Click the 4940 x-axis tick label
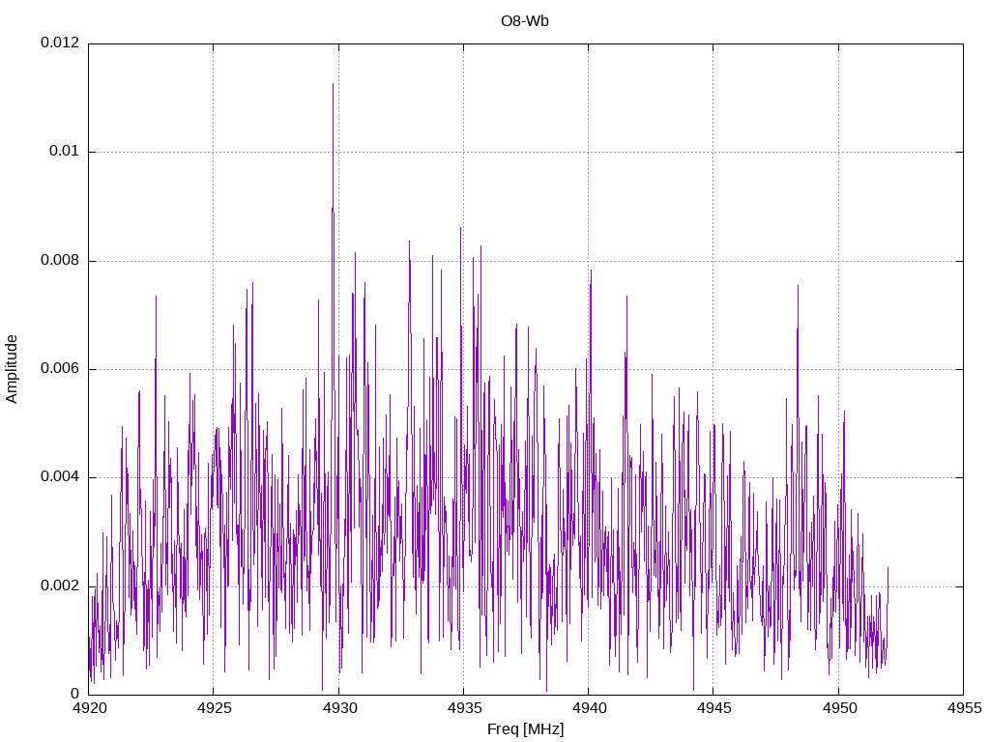Viewport: 990px width, 742px height. (589, 708)
